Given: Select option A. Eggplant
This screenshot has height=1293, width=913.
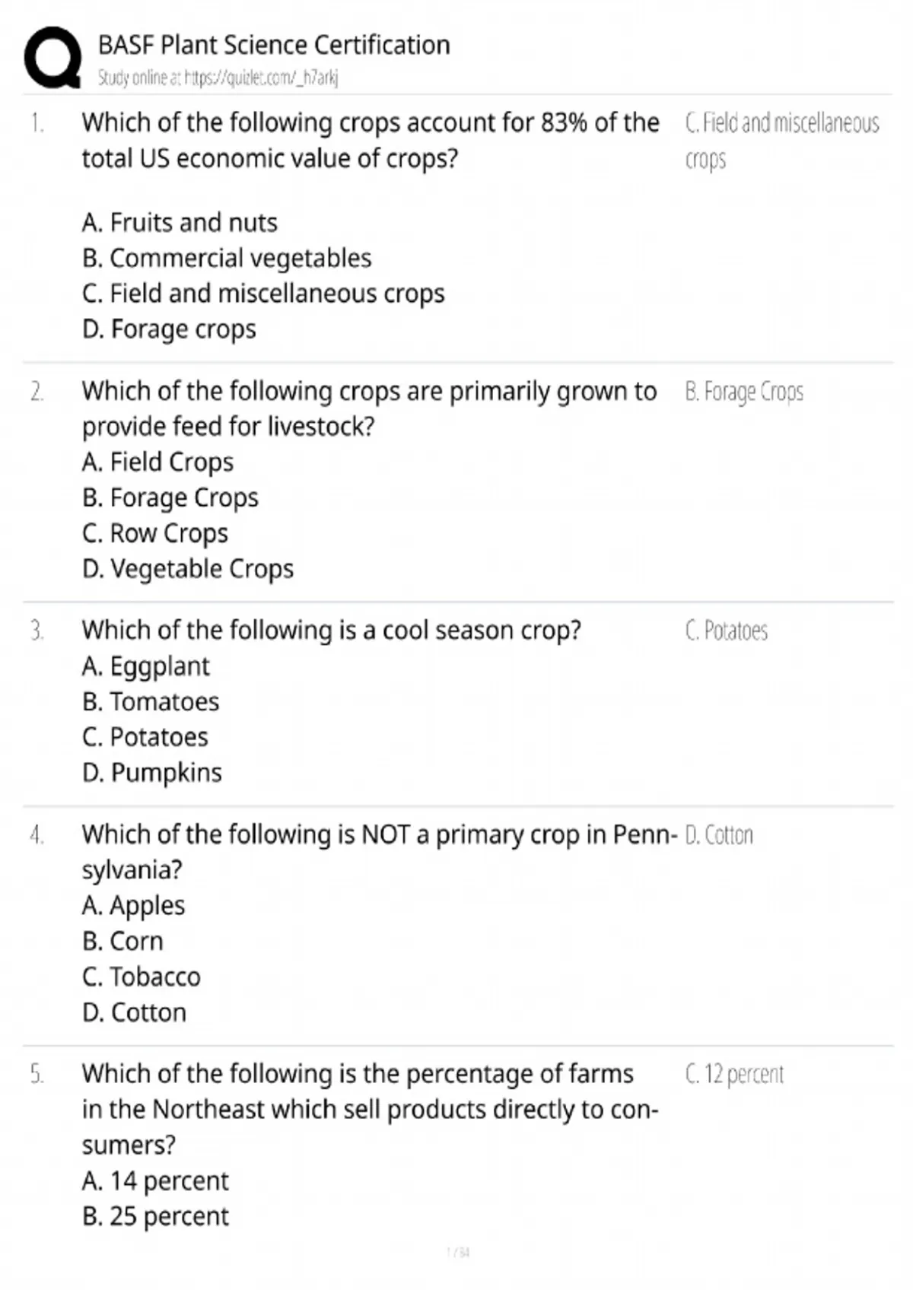Looking at the screenshot, I should pyautogui.click(x=145, y=666).
